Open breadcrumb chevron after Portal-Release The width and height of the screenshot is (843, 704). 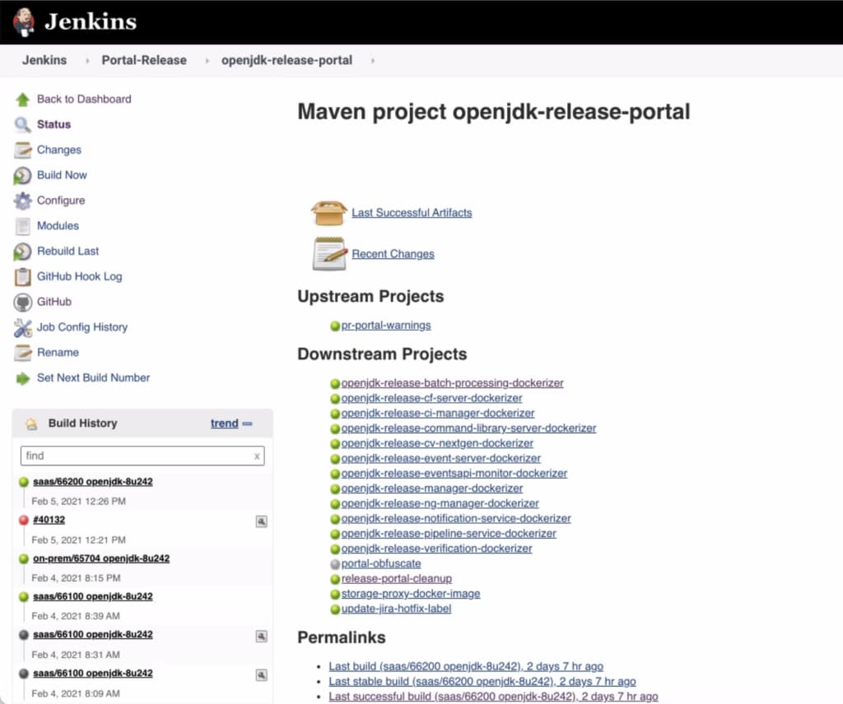(x=206, y=60)
